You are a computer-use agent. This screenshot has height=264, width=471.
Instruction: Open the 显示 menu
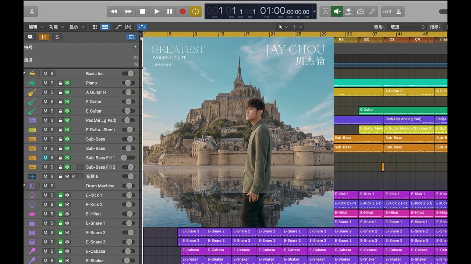pyautogui.click(x=77, y=27)
